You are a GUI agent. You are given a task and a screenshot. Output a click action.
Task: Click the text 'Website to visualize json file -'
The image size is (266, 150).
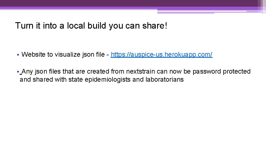pos(65,55)
